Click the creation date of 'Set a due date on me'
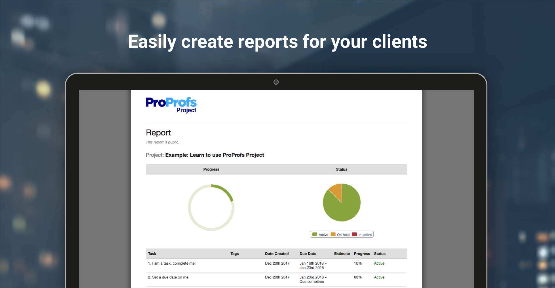The image size is (555, 288). 277,277
